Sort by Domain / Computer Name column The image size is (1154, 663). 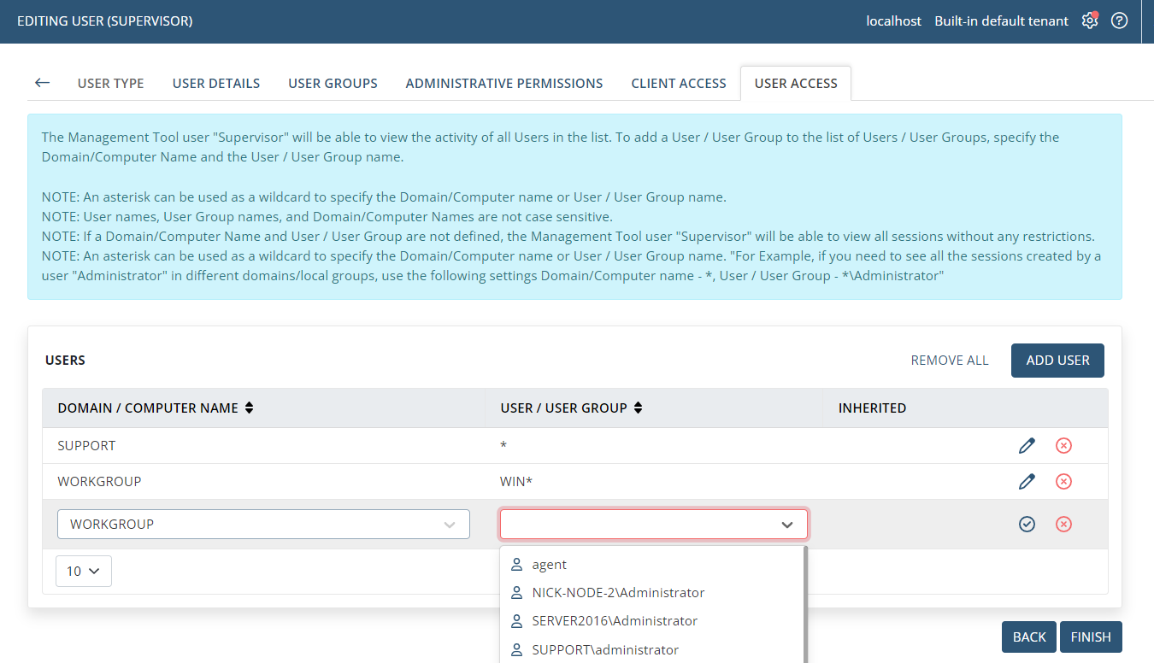click(249, 408)
